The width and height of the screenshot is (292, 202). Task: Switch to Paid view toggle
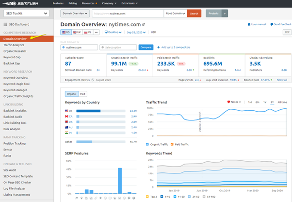click(82, 94)
